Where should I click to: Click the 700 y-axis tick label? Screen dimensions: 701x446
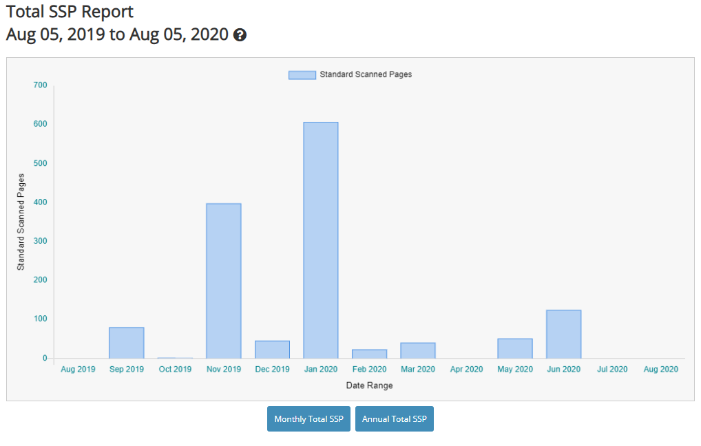click(x=40, y=85)
